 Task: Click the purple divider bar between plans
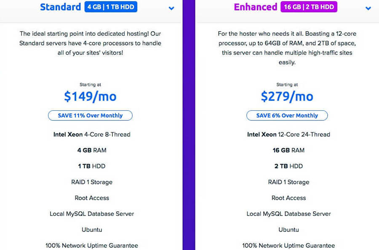[189, 126]
